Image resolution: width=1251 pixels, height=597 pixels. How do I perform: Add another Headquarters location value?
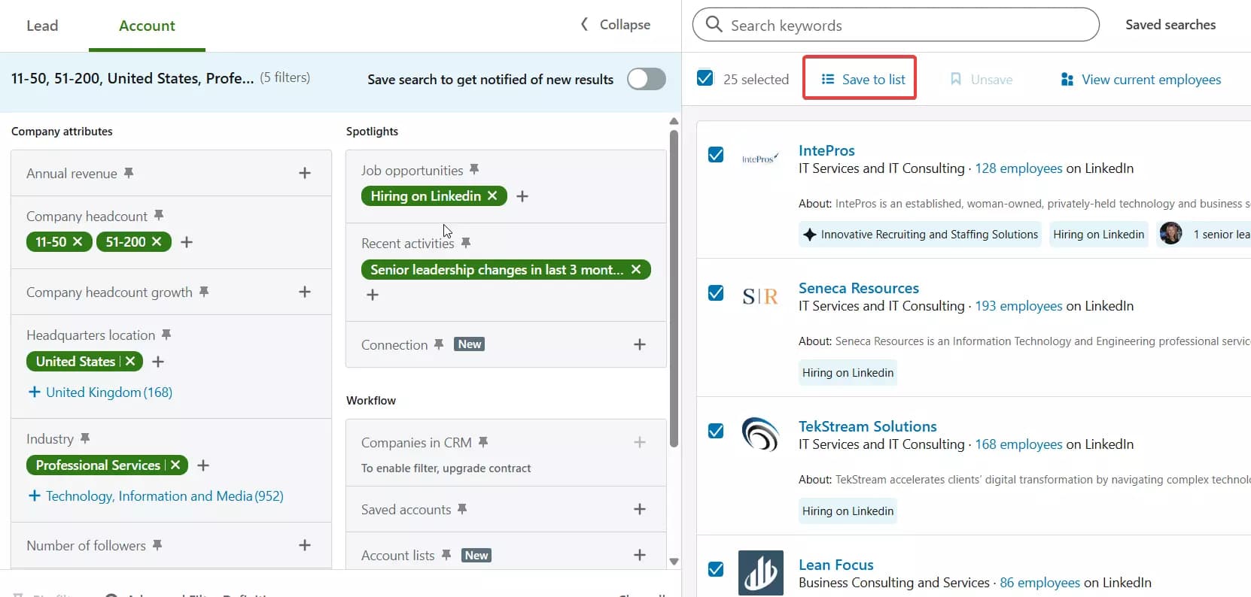pyautogui.click(x=158, y=361)
